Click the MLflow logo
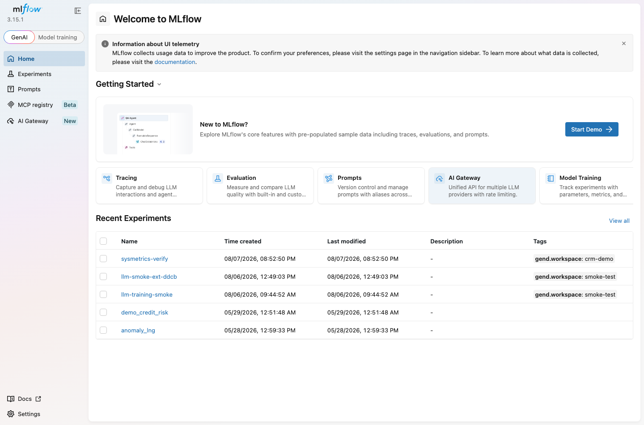Viewport: 644px width, 425px height. click(27, 9)
